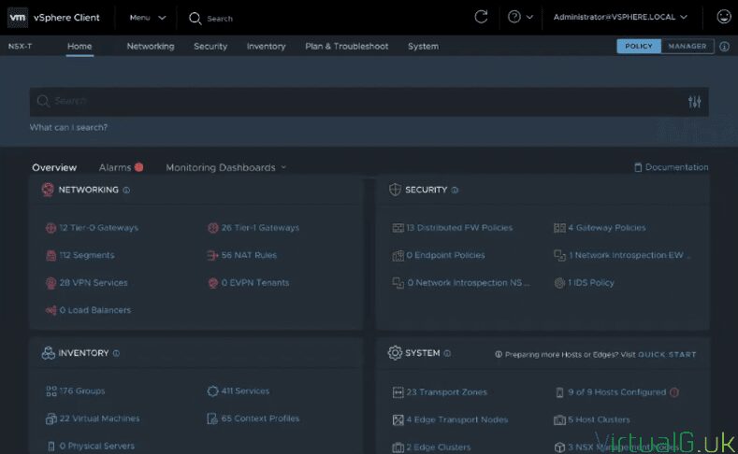Click the info icon next to MANAGER toggle
The height and width of the screenshot is (454, 738).
725,46
